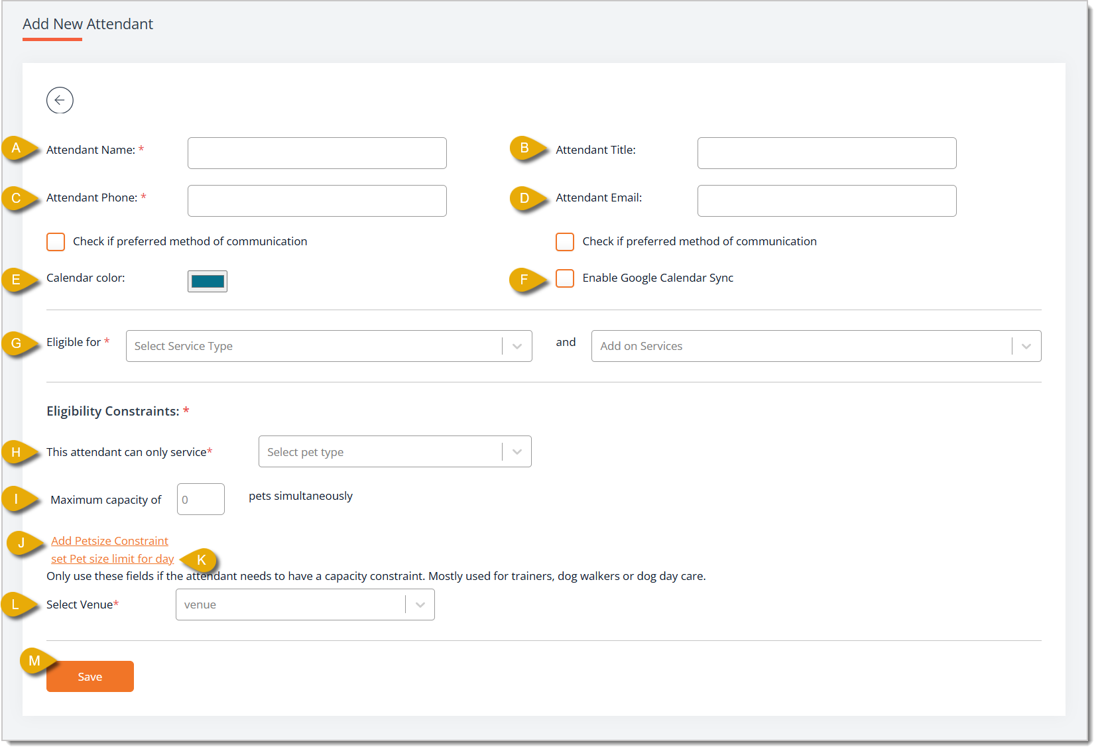Open the Select Service Type dropdown
Image resolution: width=1098 pixels, height=751 pixels.
tap(329, 346)
